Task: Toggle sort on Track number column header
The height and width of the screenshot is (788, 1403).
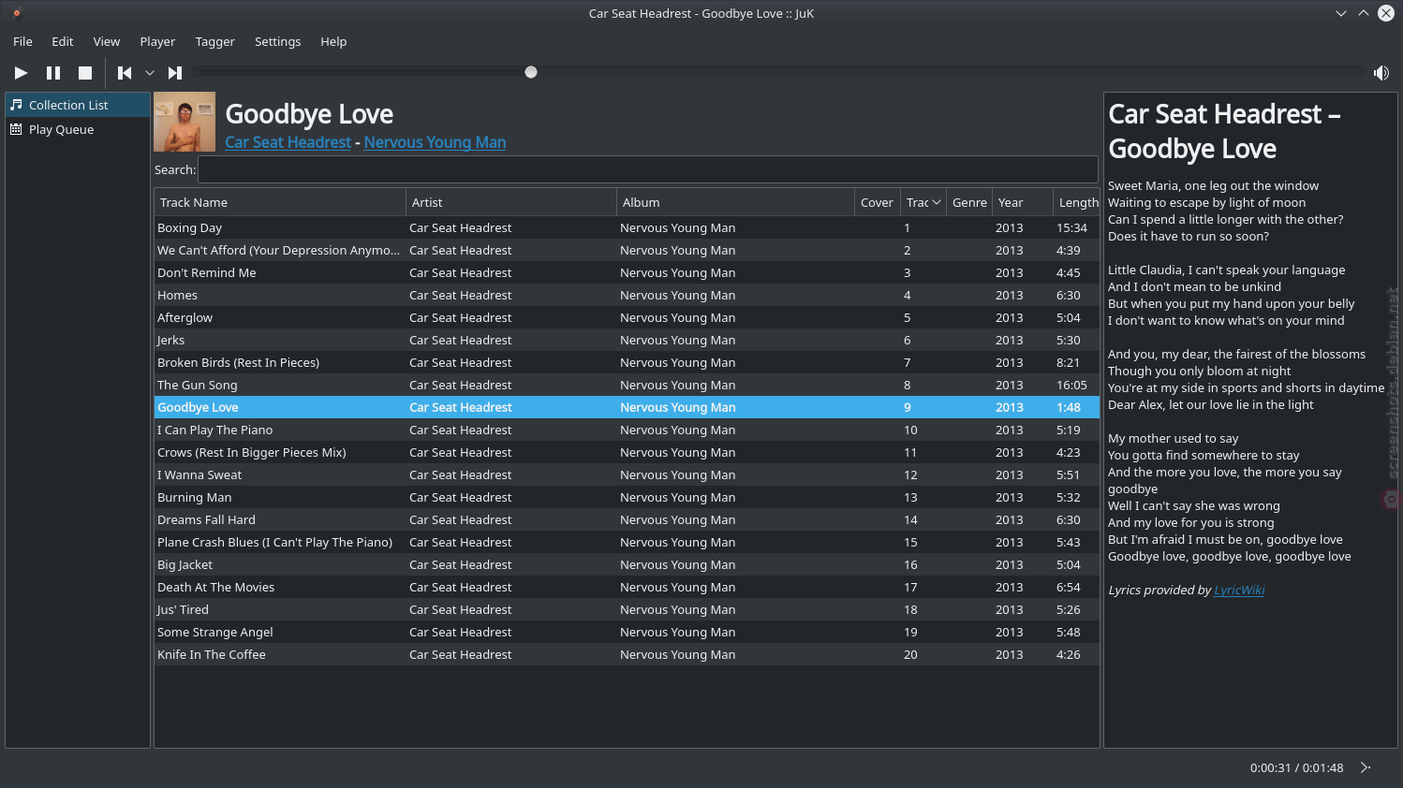Action: click(923, 202)
